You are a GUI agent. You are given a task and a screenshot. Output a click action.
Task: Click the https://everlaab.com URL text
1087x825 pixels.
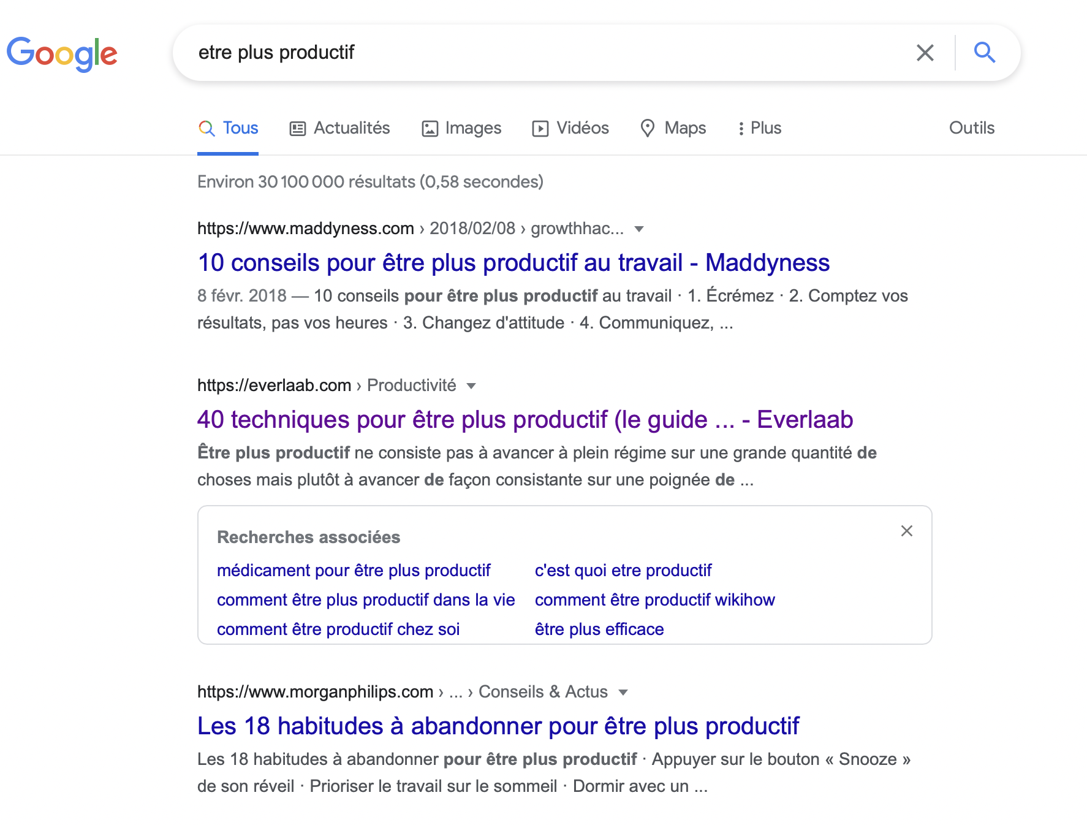[274, 386]
